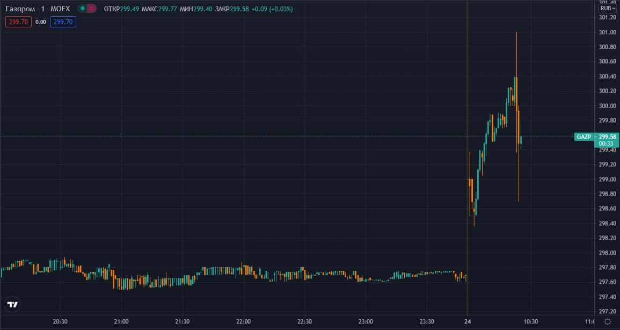Image resolution: width=620 pixels, height=330 pixels.
Task: Click the 21:00 time axis label
Action: (x=121, y=322)
